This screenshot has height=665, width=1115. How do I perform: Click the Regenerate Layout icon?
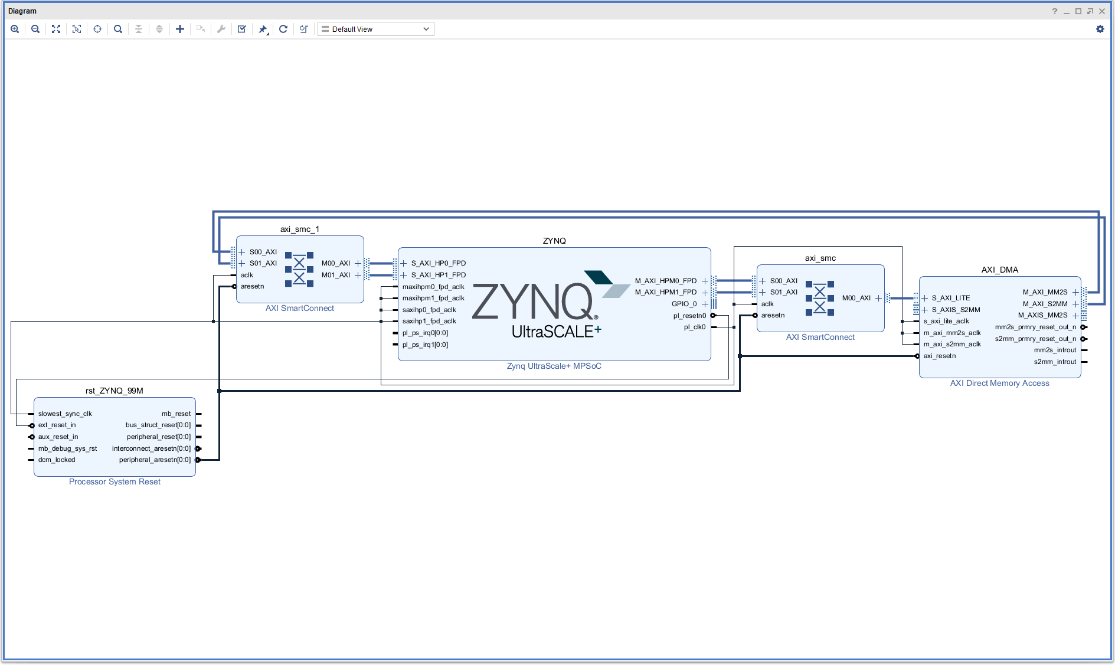point(283,29)
